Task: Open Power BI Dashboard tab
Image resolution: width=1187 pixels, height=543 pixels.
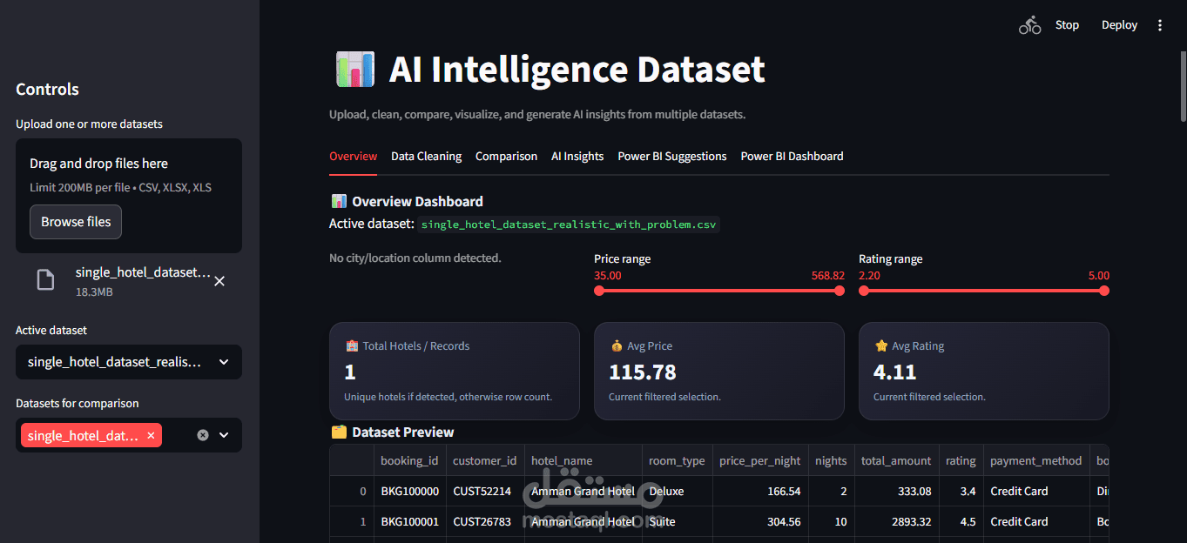Action: tap(792, 157)
